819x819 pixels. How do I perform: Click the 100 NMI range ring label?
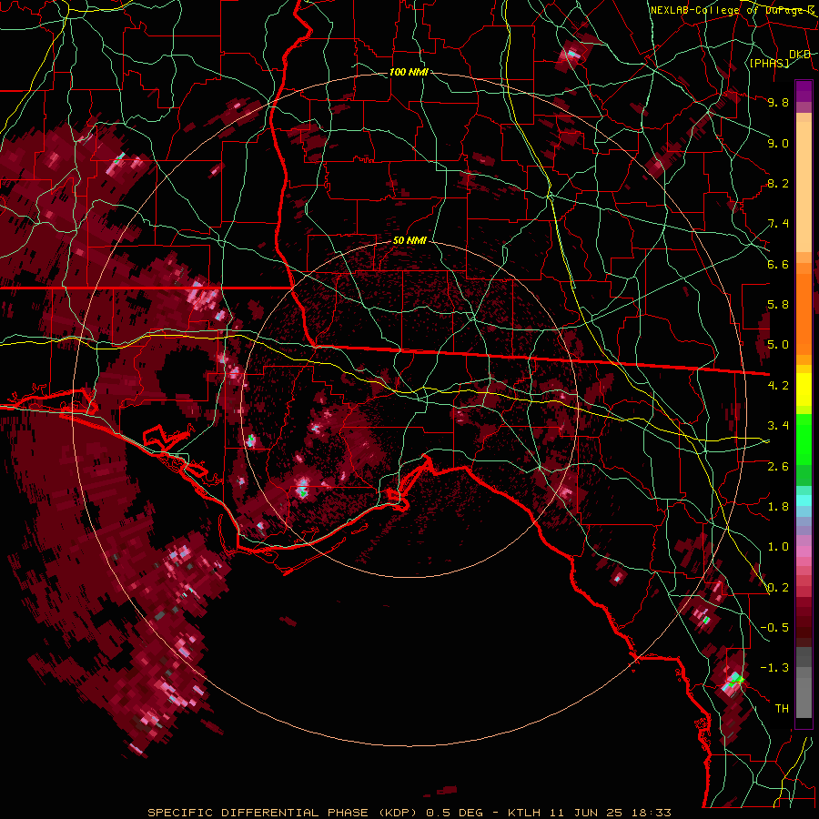pyautogui.click(x=409, y=72)
